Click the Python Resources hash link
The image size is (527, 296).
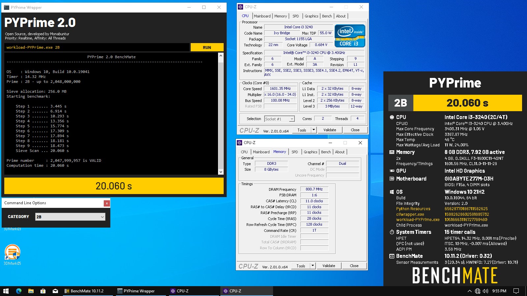coord(466,209)
